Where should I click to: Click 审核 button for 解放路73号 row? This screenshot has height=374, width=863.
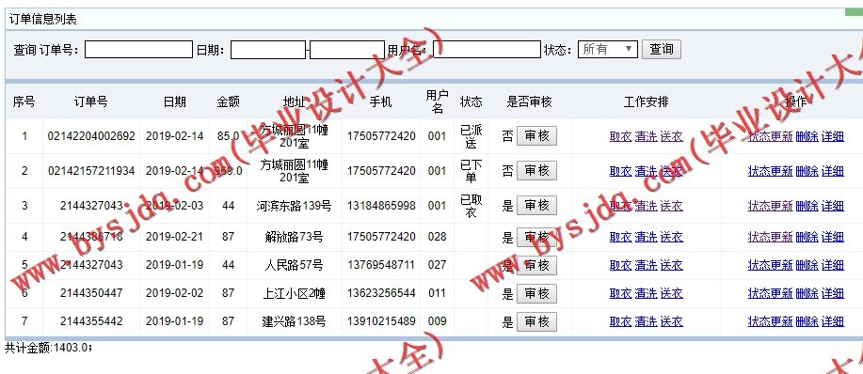click(536, 237)
